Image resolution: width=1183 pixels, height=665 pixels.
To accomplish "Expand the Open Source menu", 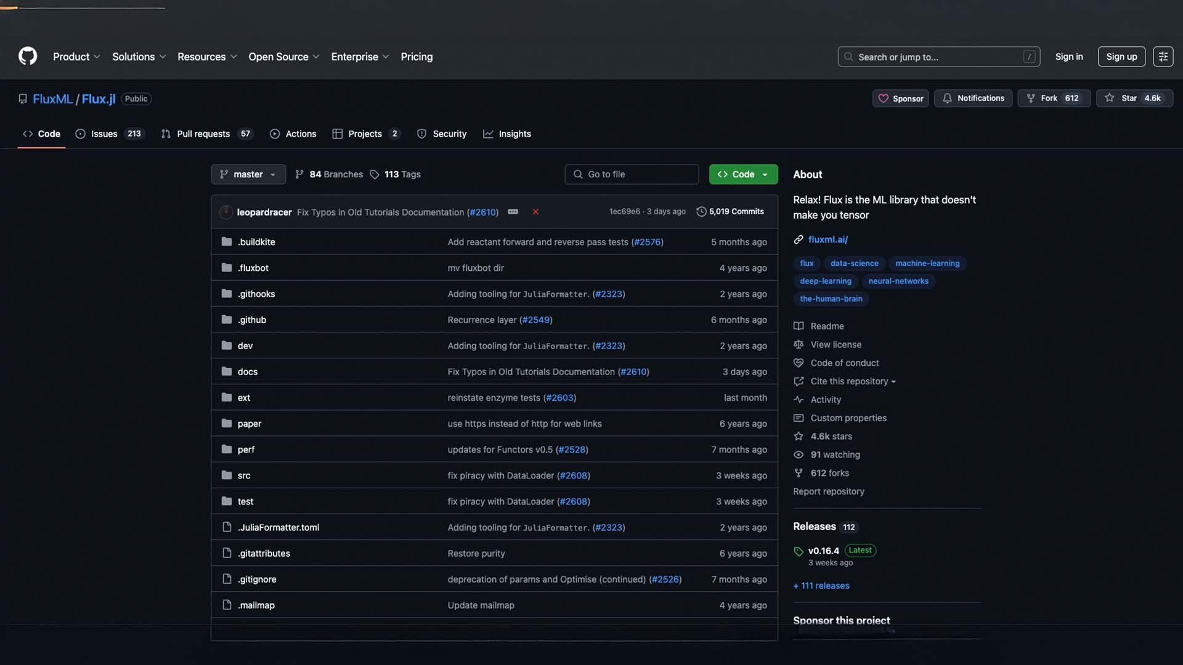I will 284,57.
